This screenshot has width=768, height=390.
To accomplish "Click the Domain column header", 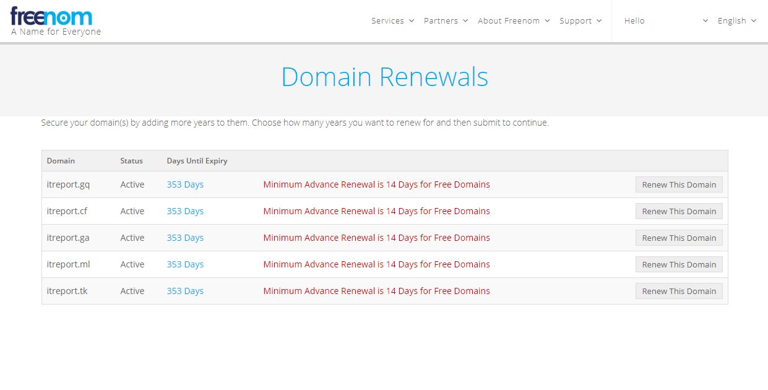I will pos(61,160).
